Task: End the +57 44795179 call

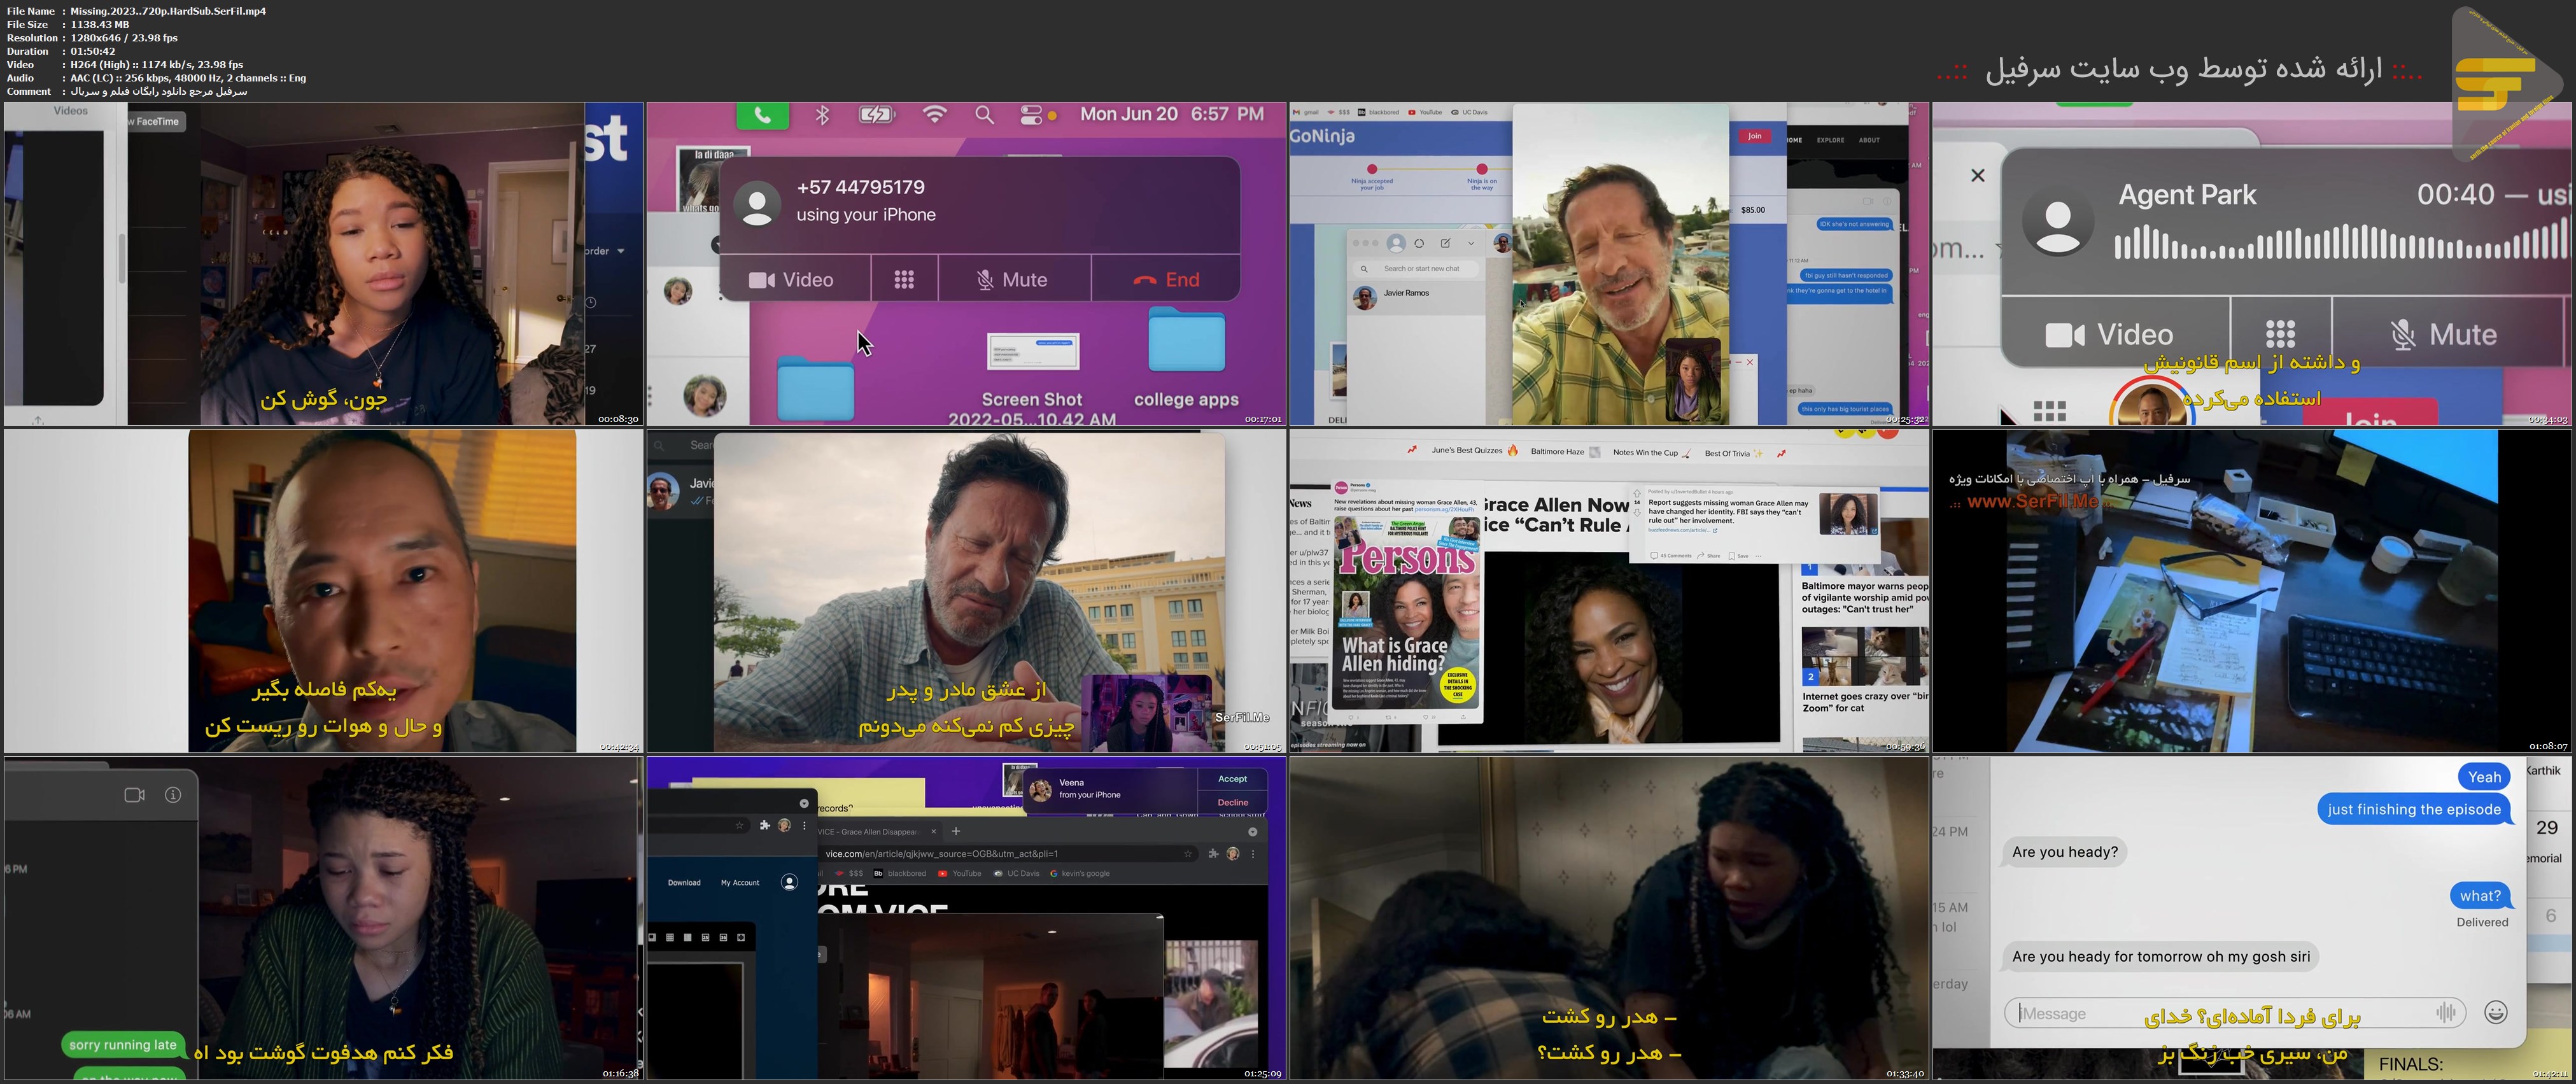Action: pos(1166,280)
